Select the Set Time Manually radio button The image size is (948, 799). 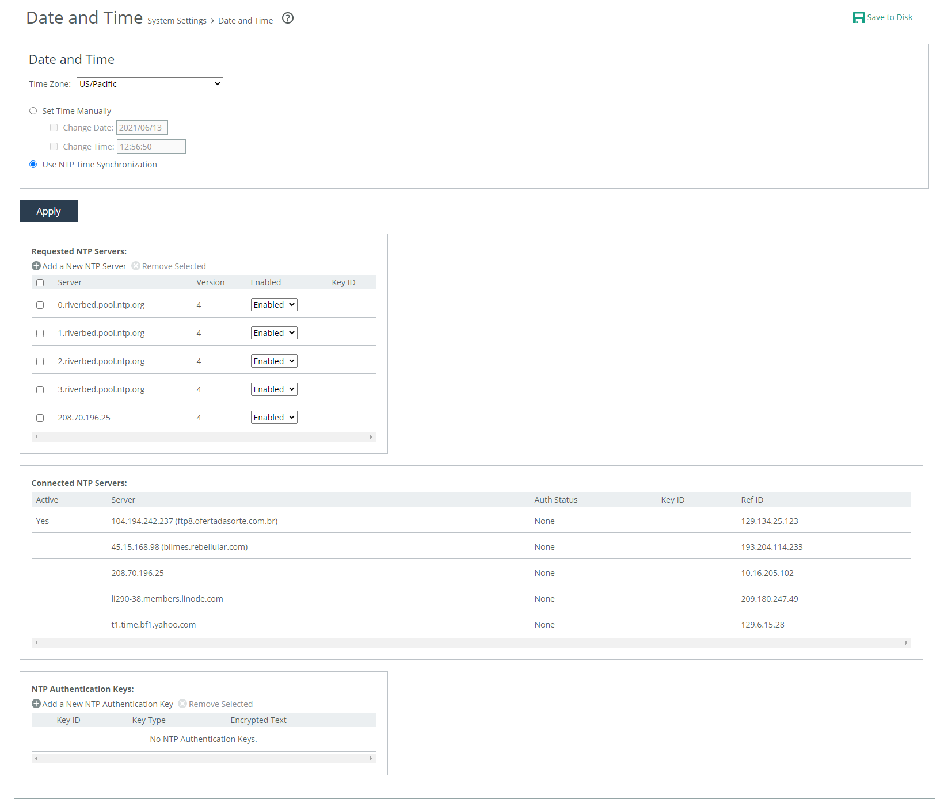(33, 111)
